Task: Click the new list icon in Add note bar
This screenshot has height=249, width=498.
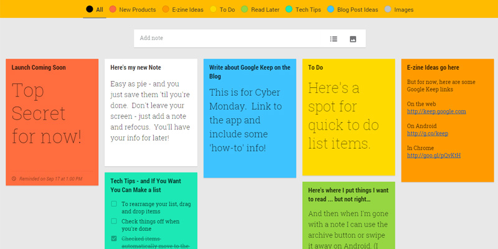Action: click(334, 39)
